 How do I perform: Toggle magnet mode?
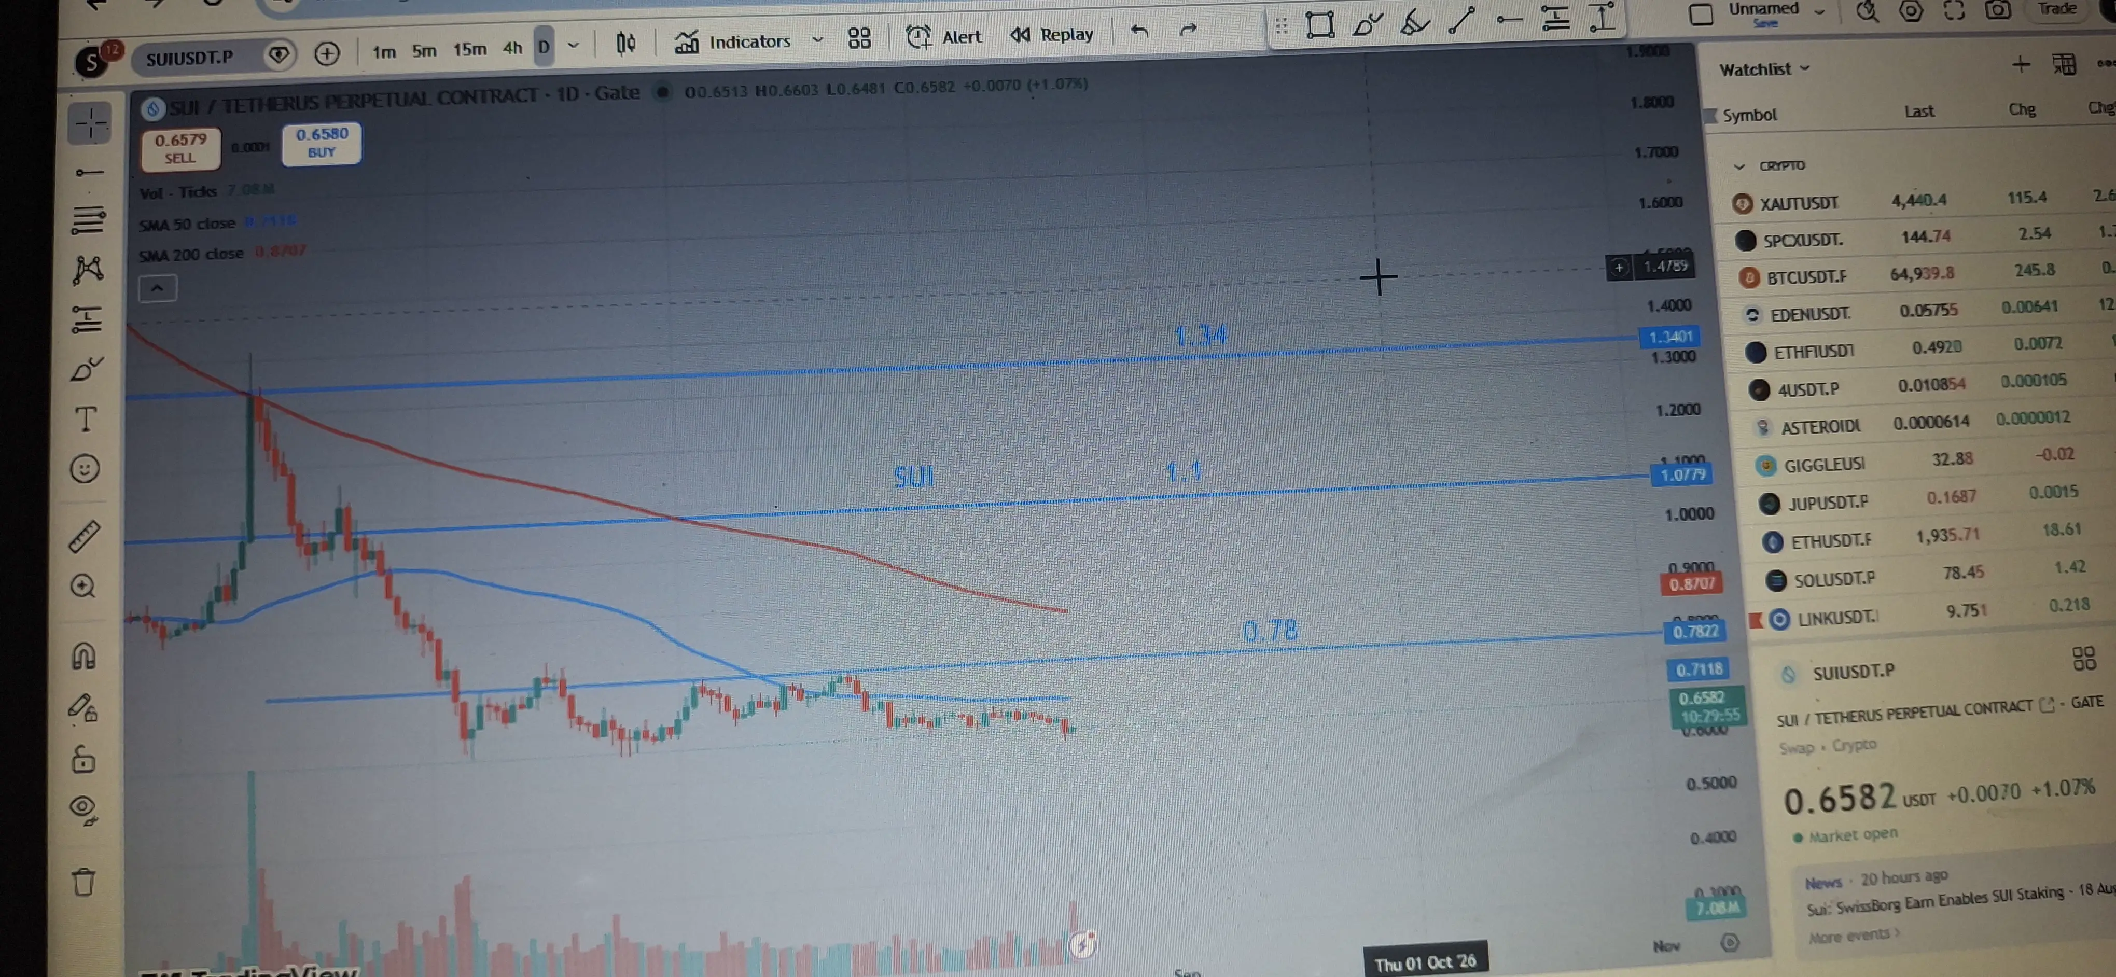point(84,655)
